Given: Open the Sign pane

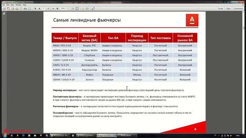Looking at the screenshot, I should click(x=228, y=8).
